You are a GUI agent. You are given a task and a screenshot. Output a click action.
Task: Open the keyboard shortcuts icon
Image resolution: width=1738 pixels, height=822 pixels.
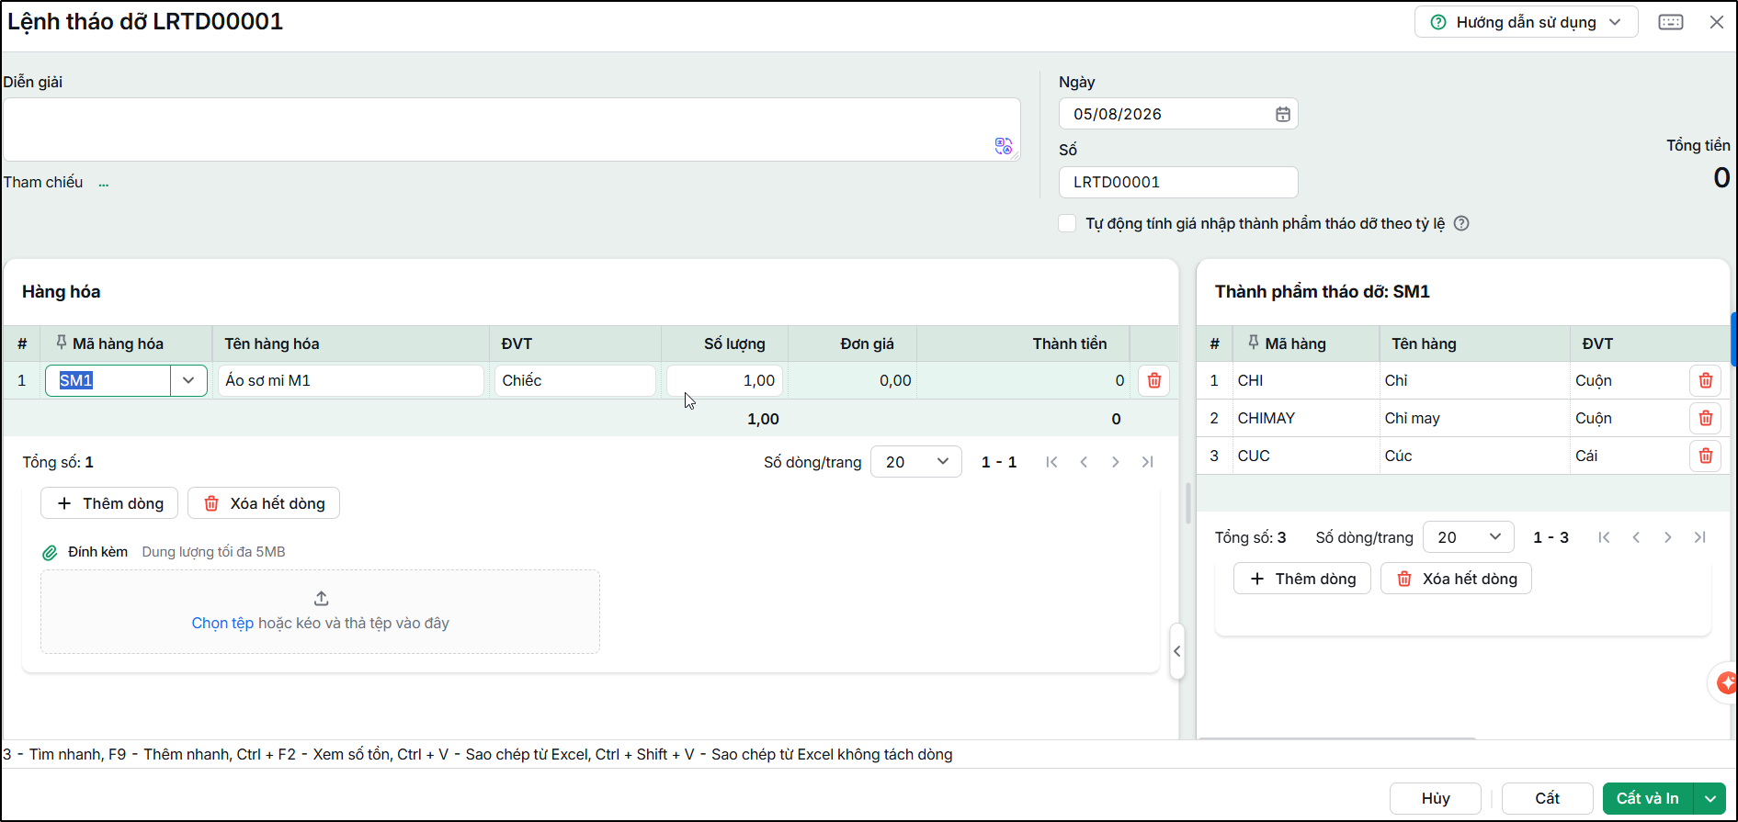pyautogui.click(x=1670, y=22)
